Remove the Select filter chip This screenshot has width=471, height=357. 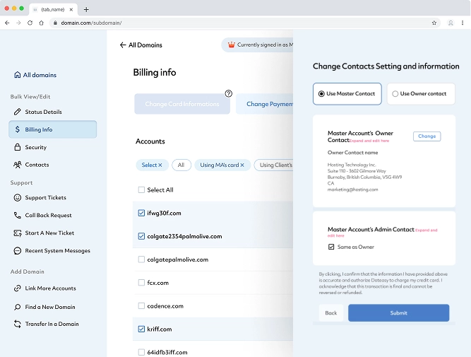tap(160, 165)
